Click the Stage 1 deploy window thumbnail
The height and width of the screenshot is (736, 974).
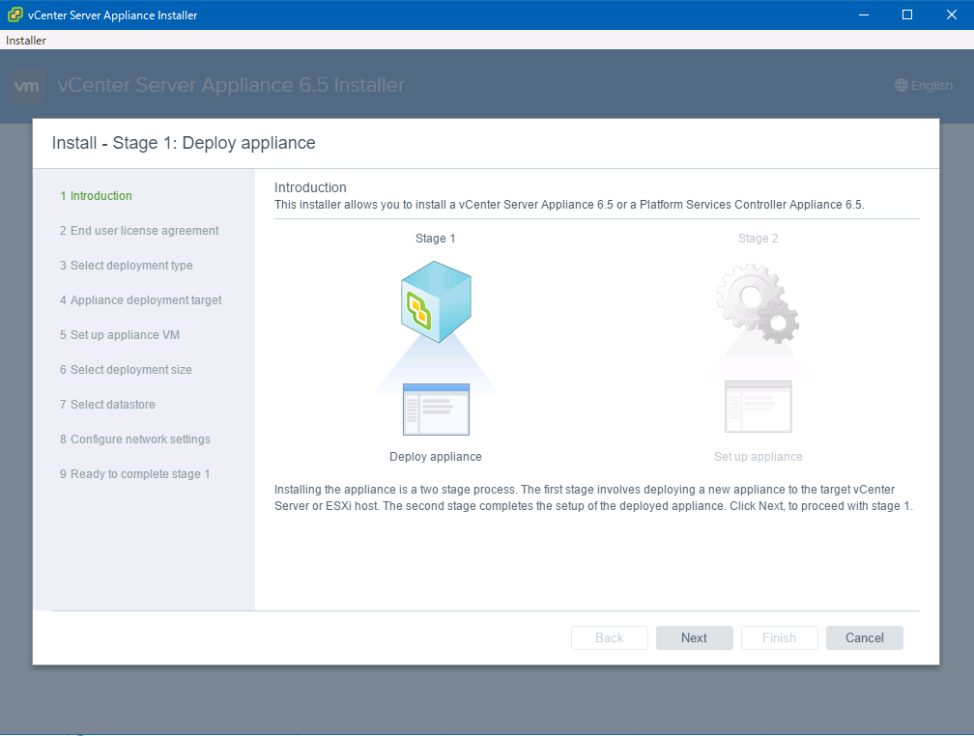pos(436,410)
